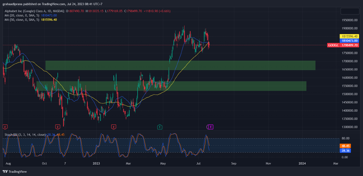Click the MA (50, close, 0, SMA, 5) legend
The image size is (363, 176).
coord(22,20)
